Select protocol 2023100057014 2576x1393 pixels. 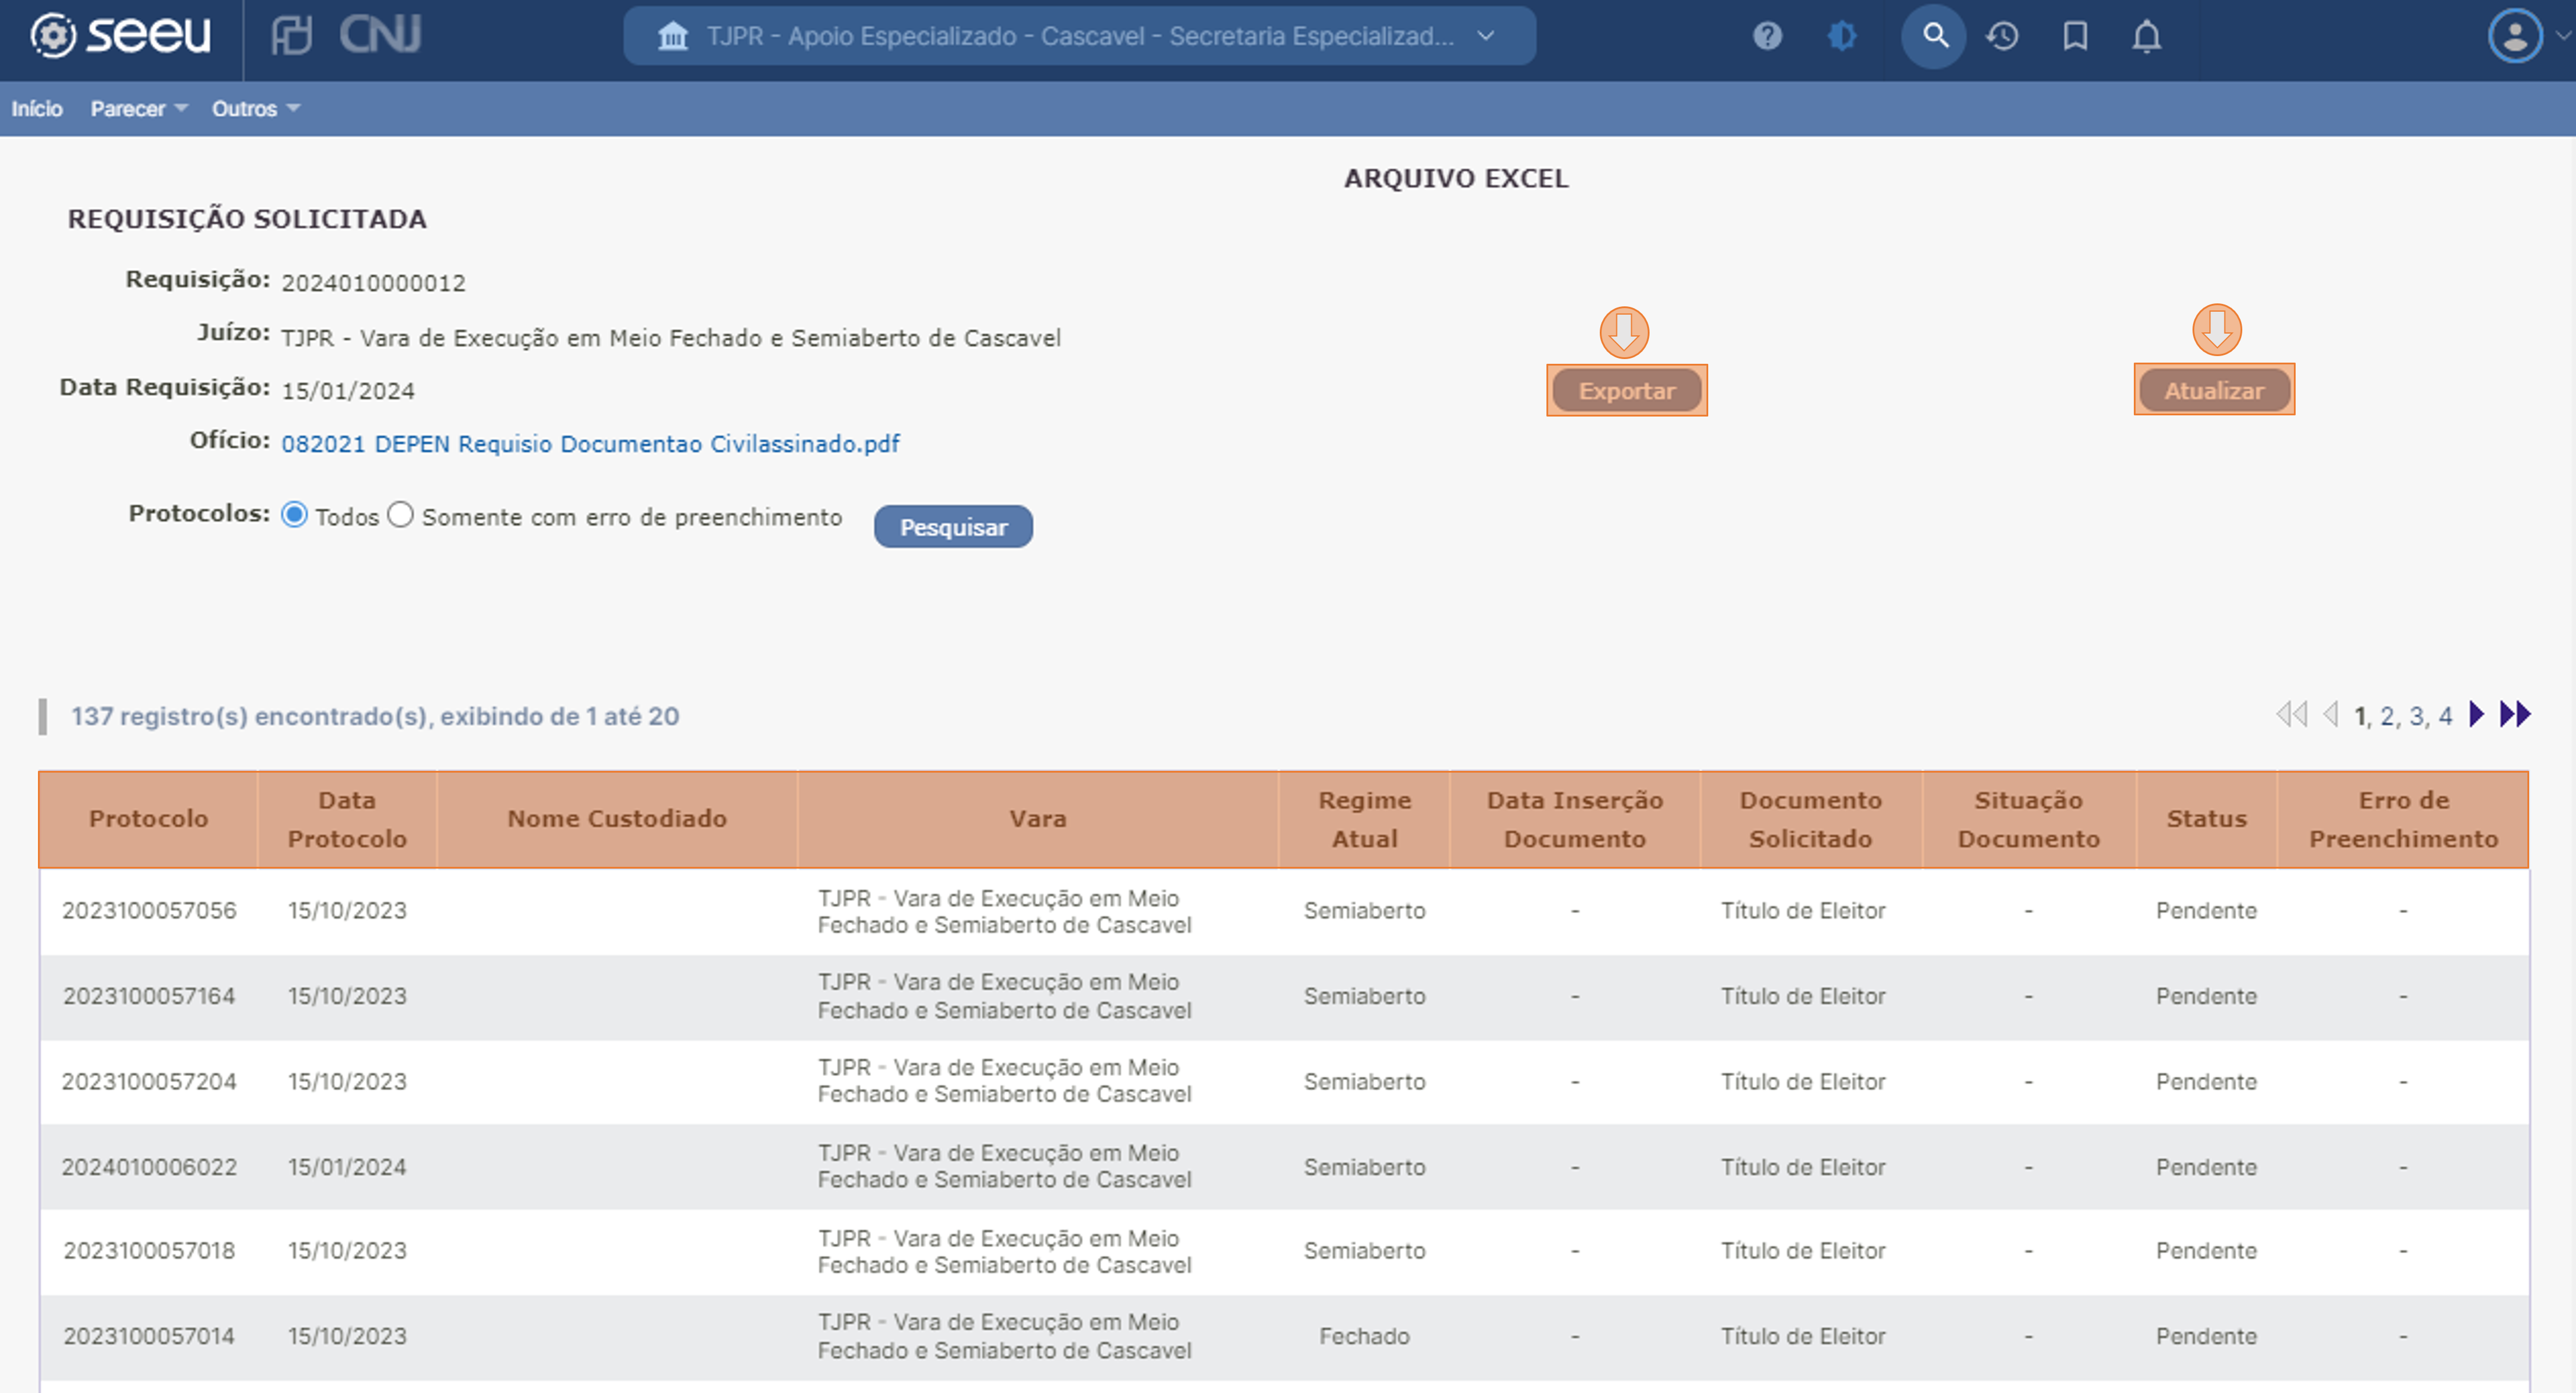click(x=149, y=1337)
